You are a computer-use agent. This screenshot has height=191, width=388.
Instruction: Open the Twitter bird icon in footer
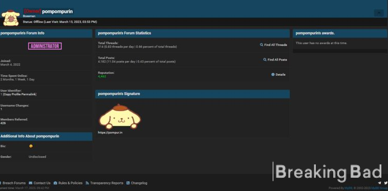click(x=385, y=183)
